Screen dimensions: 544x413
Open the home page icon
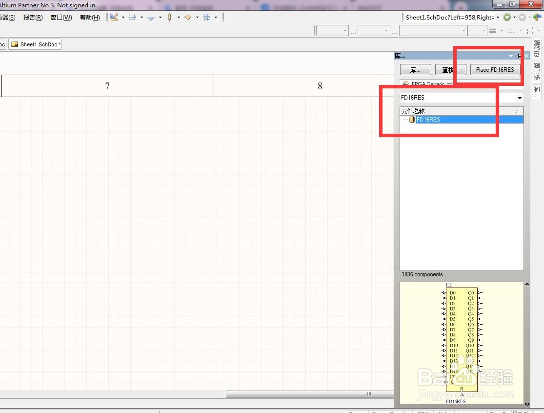pos(537,17)
